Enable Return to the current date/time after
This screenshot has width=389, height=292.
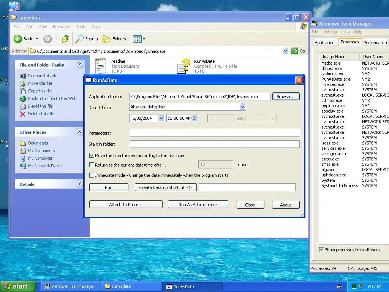[92, 165]
